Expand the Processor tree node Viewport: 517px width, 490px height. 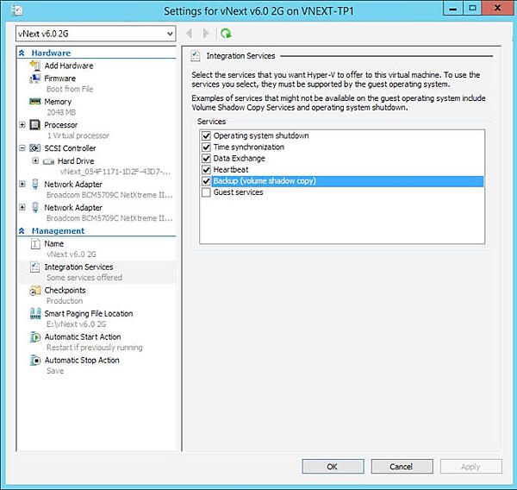click(x=22, y=125)
